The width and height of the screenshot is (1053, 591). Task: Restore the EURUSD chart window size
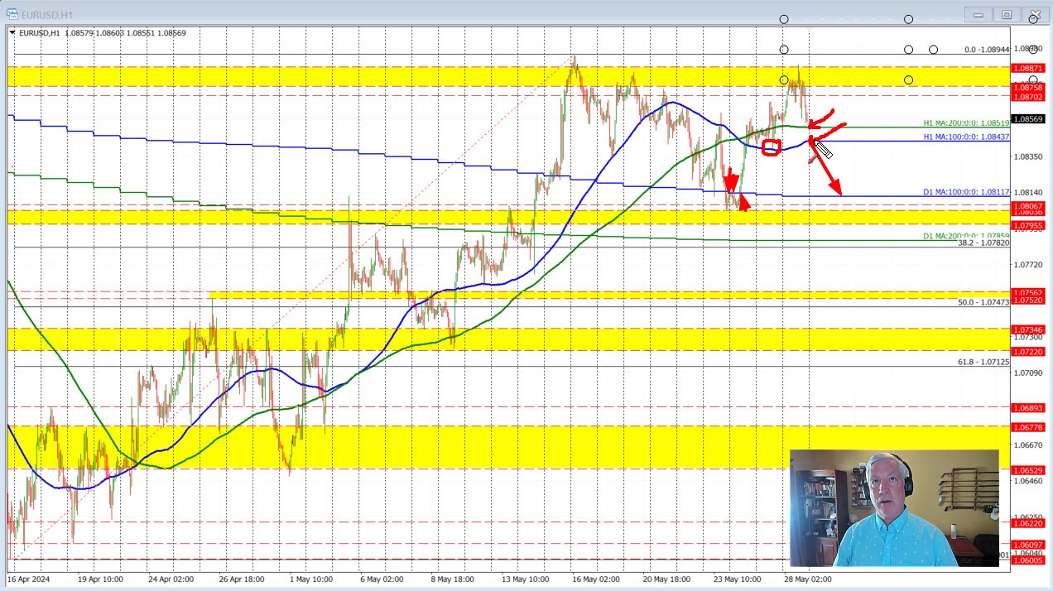(1007, 14)
